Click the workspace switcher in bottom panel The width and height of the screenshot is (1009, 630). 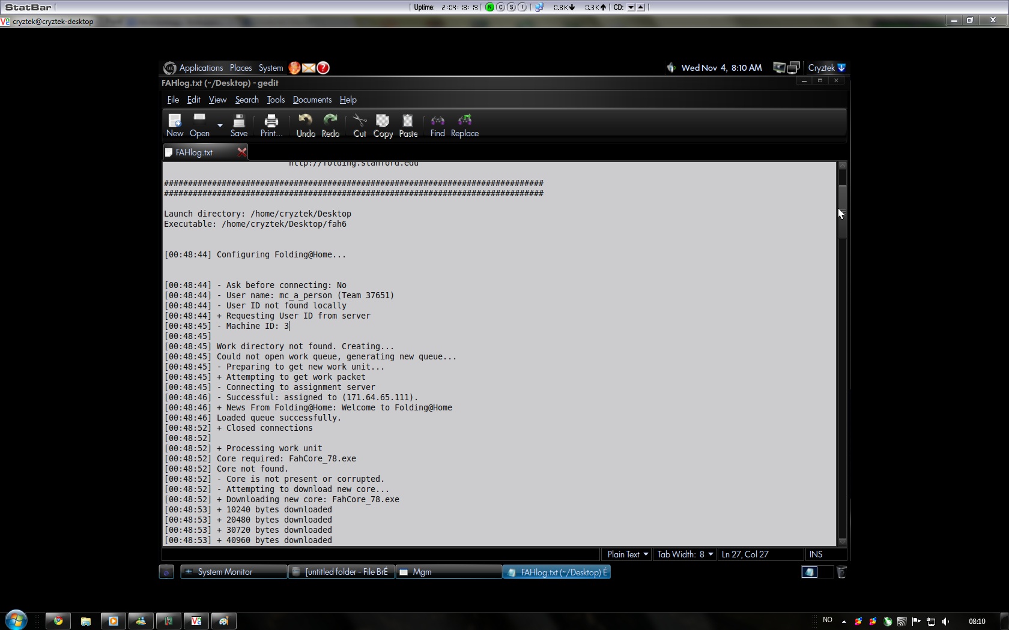click(x=817, y=572)
